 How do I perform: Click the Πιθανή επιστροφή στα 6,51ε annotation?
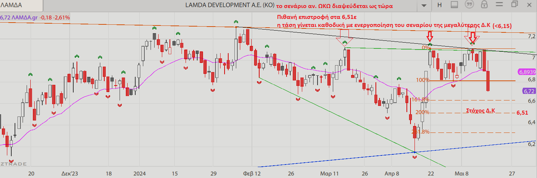pyautogui.click(x=316, y=17)
